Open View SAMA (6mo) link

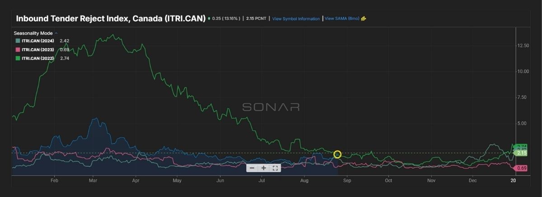click(341, 19)
